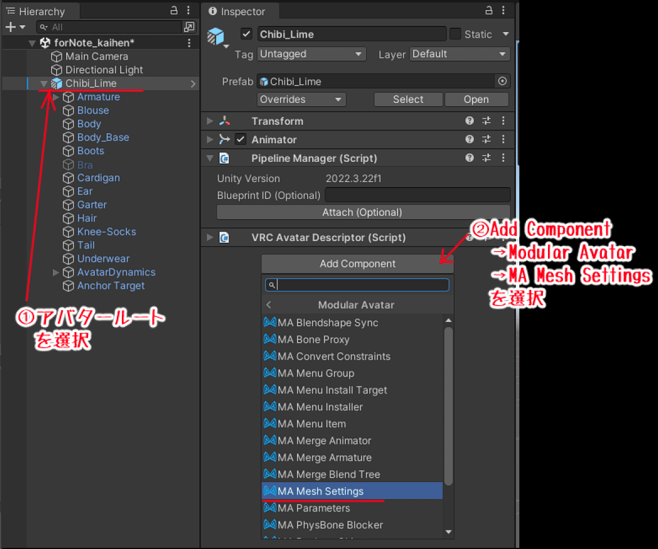Collapse the Chibi_Lime tree node
The height and width of the screenshot is (549, 658).
[x=44, y=84]
